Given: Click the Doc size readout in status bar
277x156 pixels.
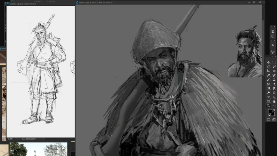Looking at the screenshot, I should coord(28,139).
